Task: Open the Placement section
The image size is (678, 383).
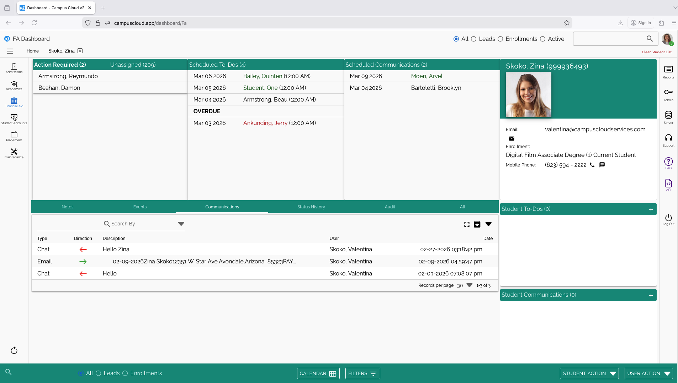Action: [x=14, y=136]
